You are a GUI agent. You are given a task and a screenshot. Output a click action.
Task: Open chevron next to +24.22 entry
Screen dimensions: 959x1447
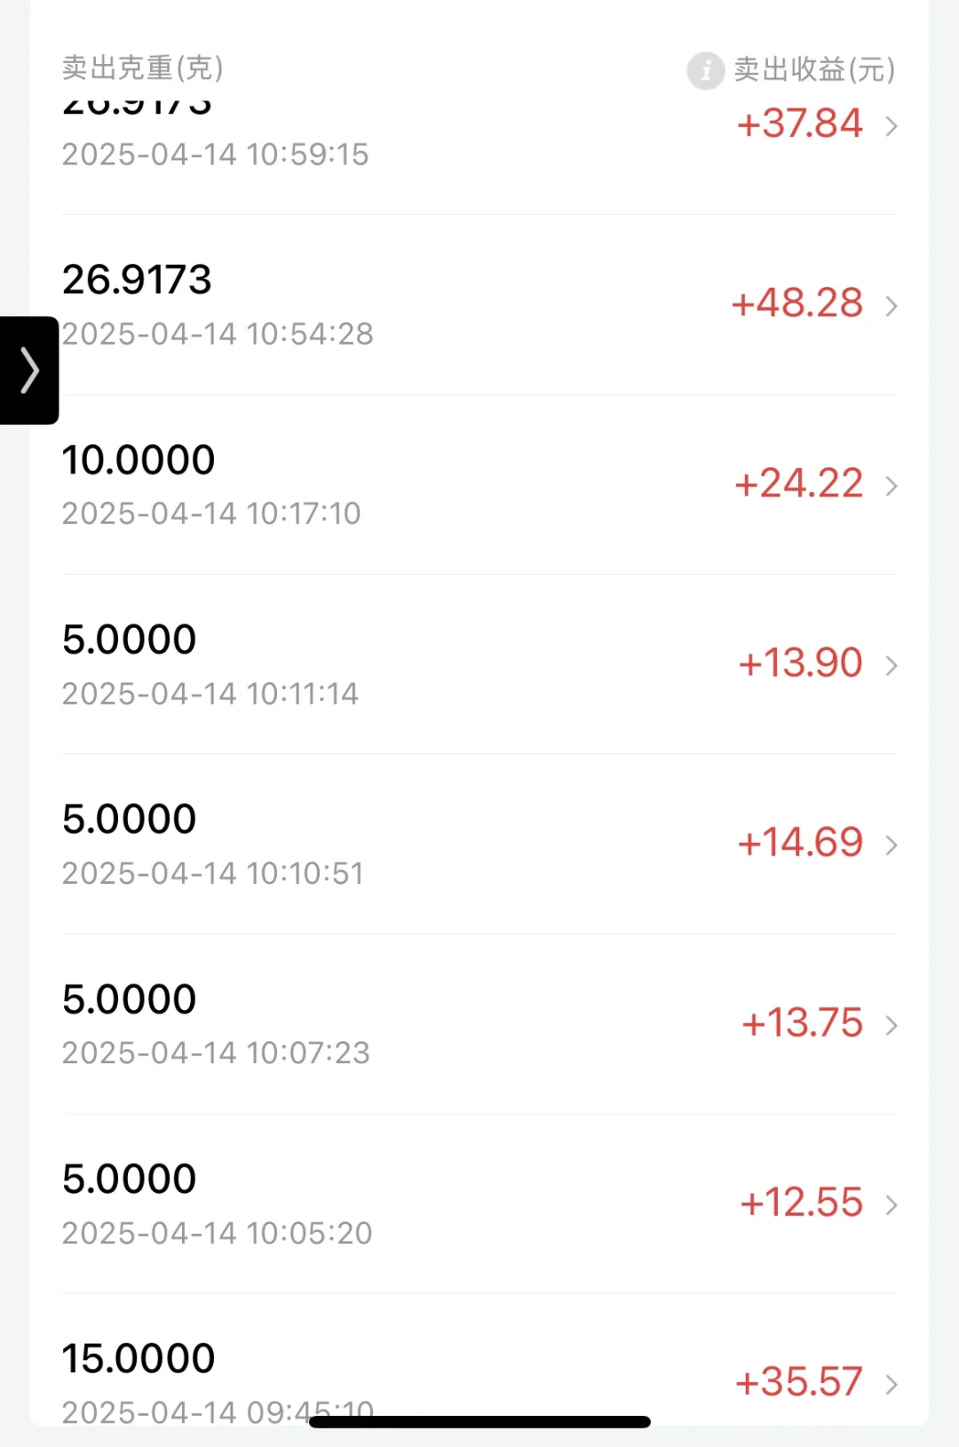892,486
